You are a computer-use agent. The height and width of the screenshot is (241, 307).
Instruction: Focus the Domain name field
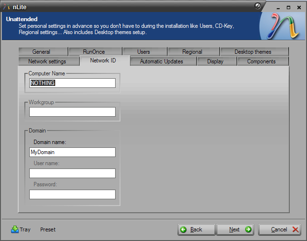point(72,152)
